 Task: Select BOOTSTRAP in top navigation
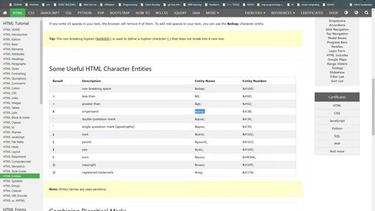point(120,13)
